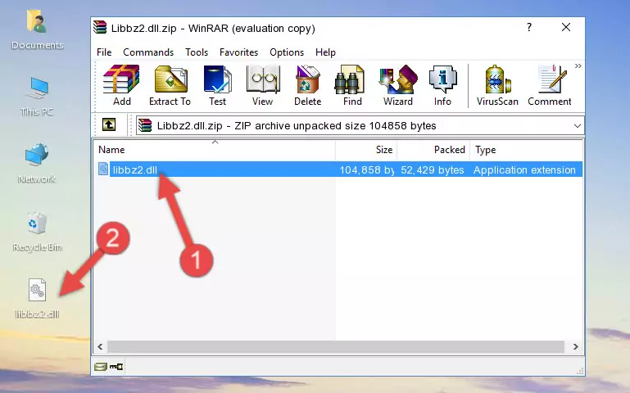Click the WinRAR title bar icon

click(100, 27)
